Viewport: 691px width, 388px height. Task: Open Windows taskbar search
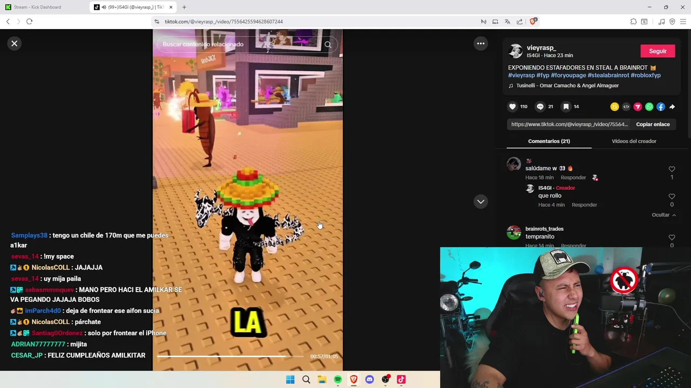[x=306, y=380]
